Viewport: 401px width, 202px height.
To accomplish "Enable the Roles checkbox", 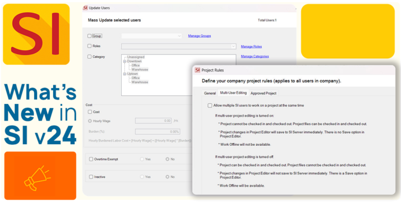I will [x=89, y=46].
